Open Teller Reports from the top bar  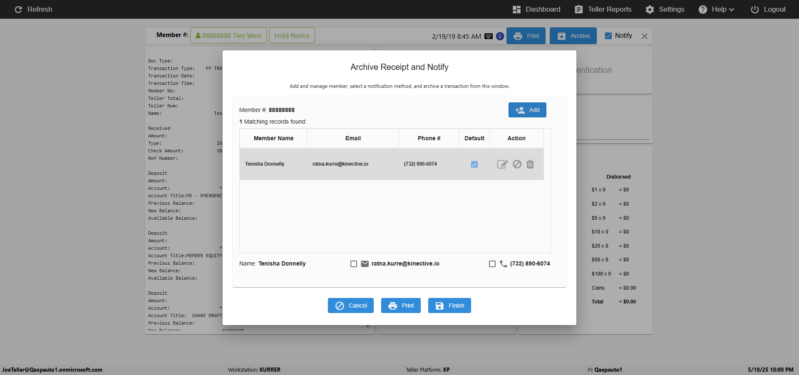pos(603,9)
